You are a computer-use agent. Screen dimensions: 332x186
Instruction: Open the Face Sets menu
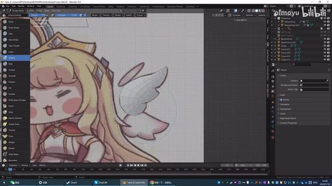pos(56,10)
